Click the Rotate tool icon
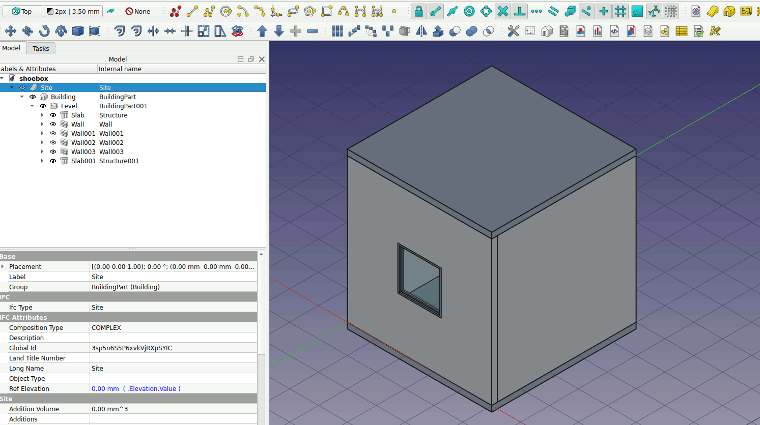This screenshot has height=425, width=760. click(44, 32)
